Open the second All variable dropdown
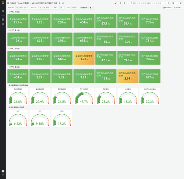The width and height of the screenshot is (184, 179). coord(62,8)
